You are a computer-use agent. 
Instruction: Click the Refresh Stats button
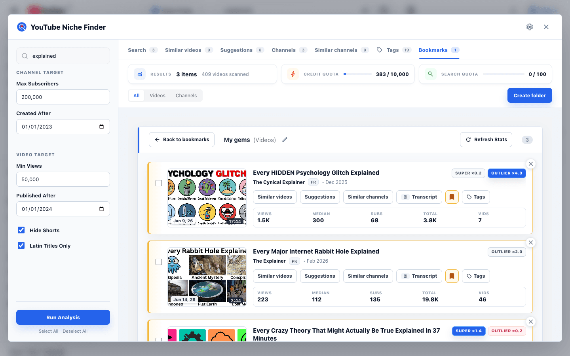[x=486, y=140]
